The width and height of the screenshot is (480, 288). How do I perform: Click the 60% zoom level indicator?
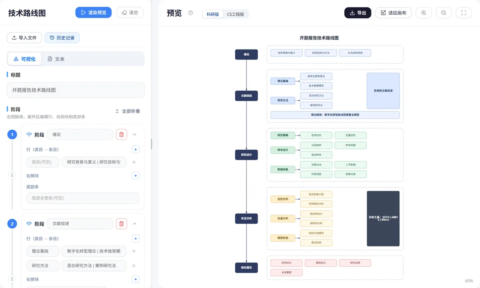point(469,281)
